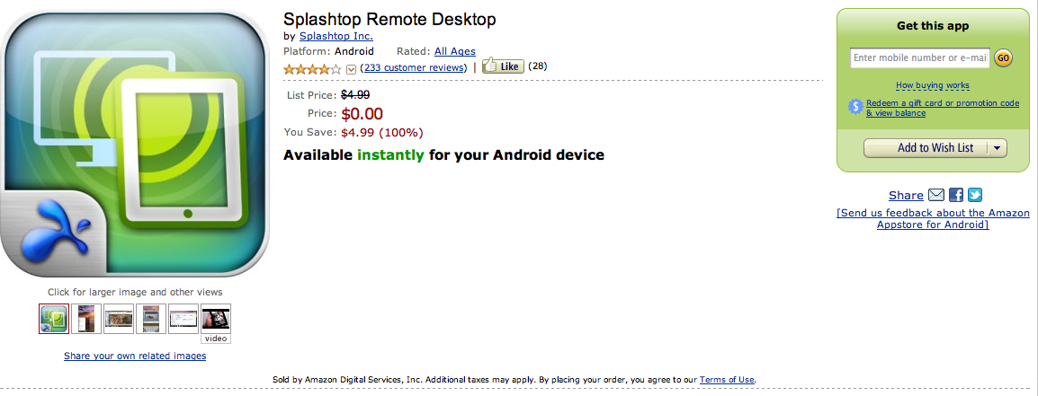Click Add to Wish List button
Image resolution: width=1038 pixels, height=396 pixels.
point(926,148)
